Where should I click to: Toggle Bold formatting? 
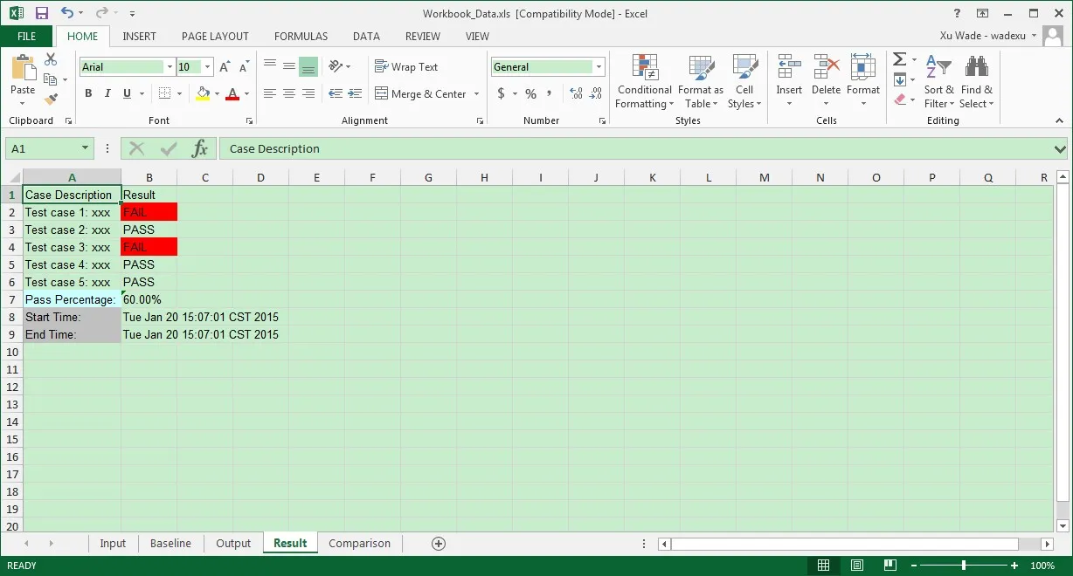[88, 93]
